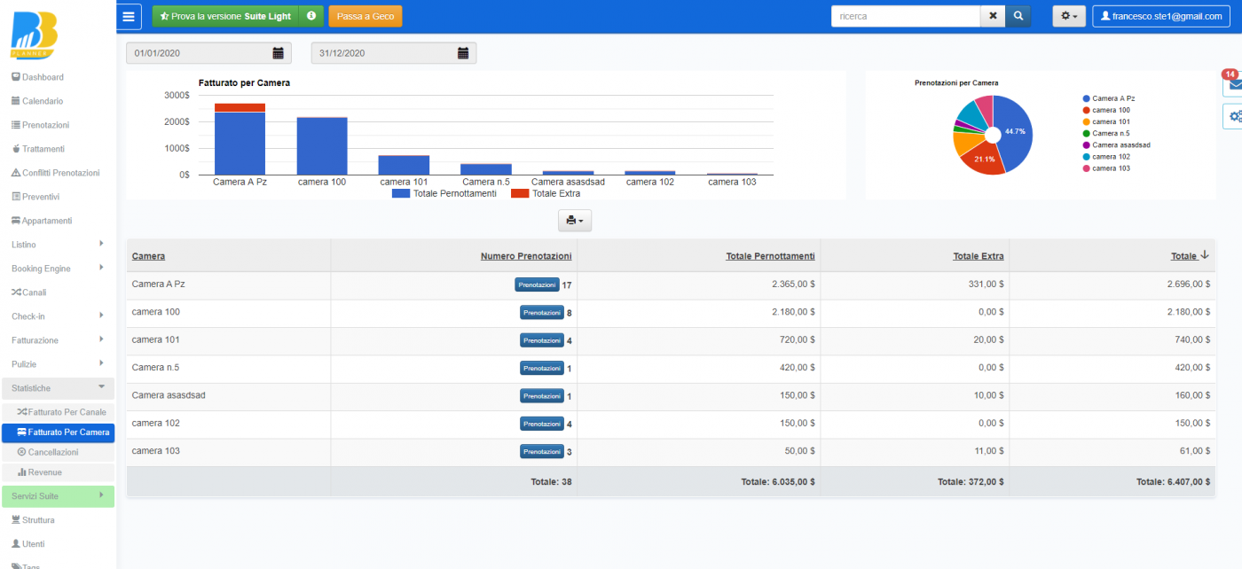Click the Passa a Geco button
Image resolution: width=1242 pixels, height=569 pixels.
click(x=366, y=16)
